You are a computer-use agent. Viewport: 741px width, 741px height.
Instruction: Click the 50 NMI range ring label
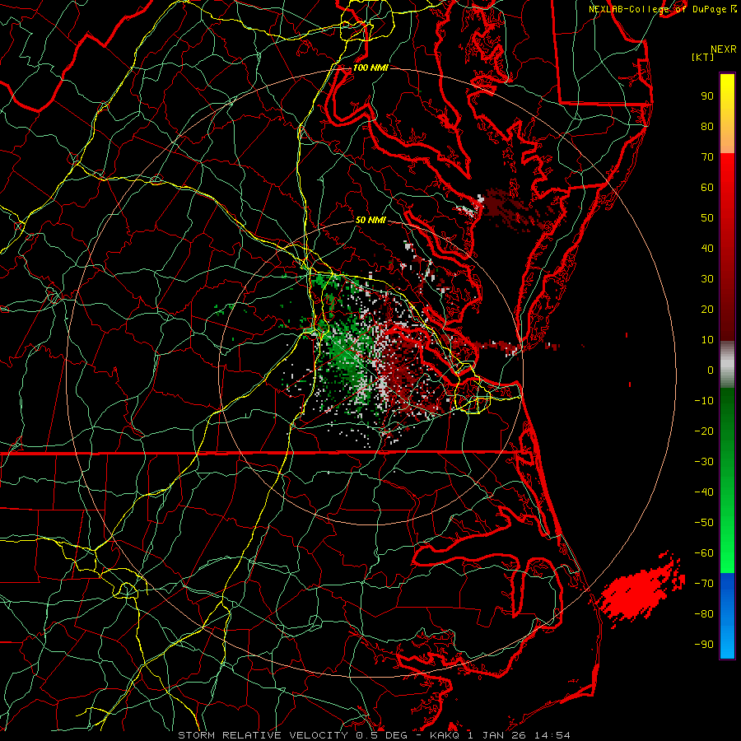coord(370,220)
